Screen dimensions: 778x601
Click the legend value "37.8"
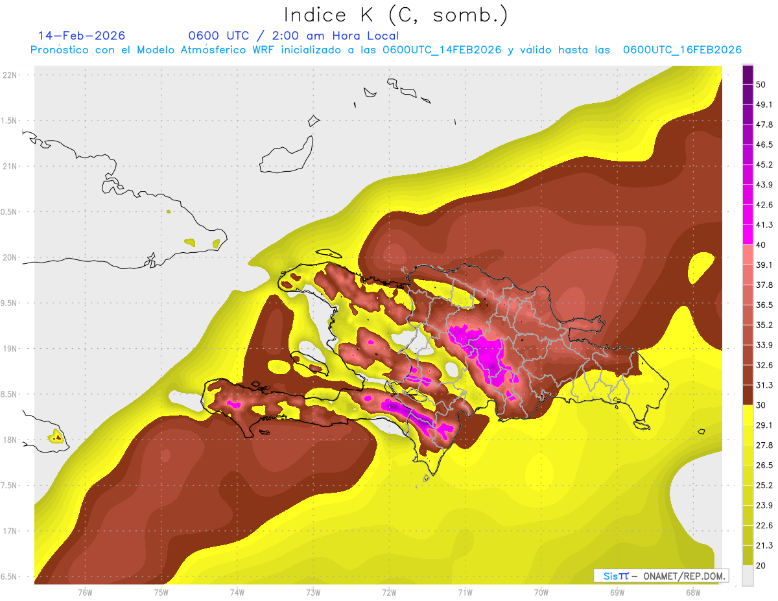pos(764,285)
